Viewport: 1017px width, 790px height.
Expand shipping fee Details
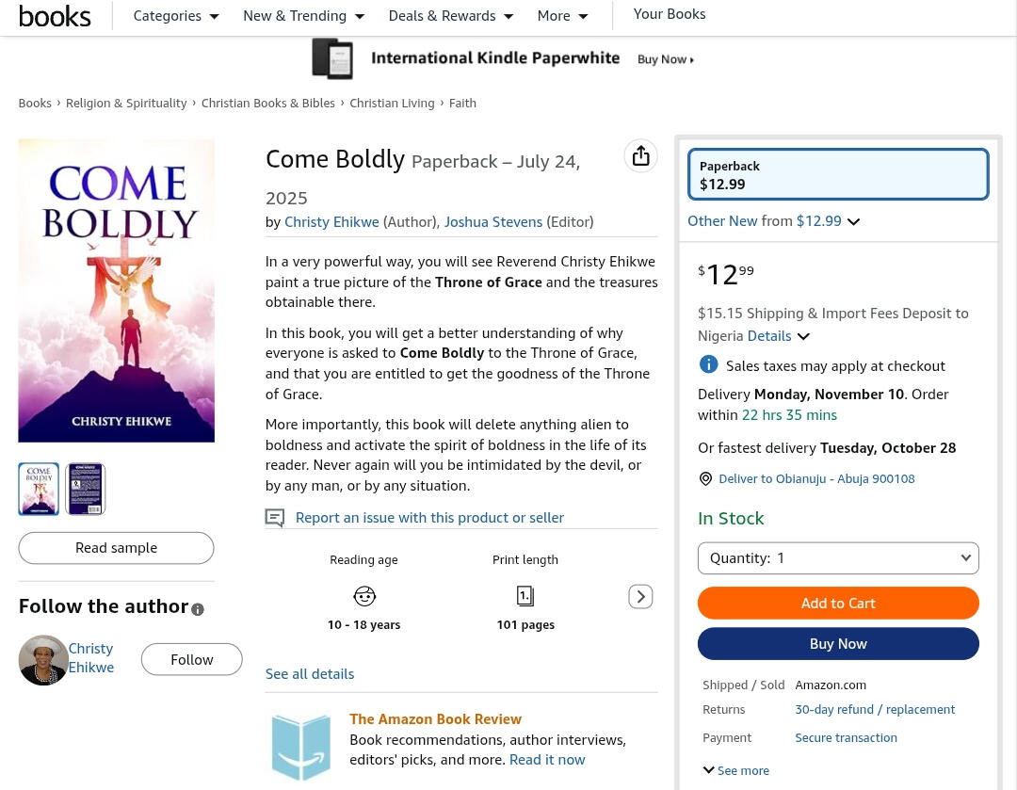(779, 336)
